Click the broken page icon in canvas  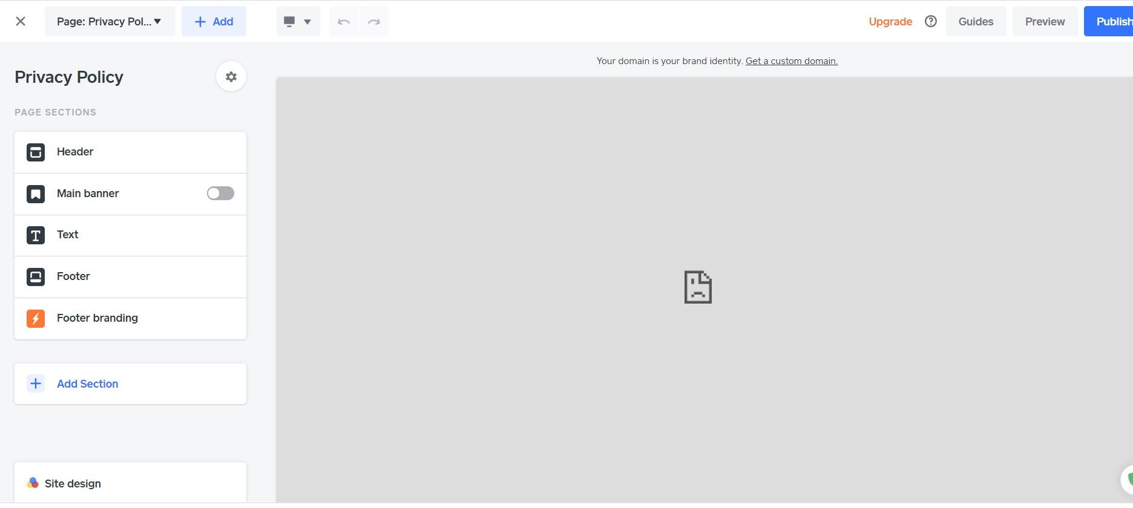click(x=698, y=287)
